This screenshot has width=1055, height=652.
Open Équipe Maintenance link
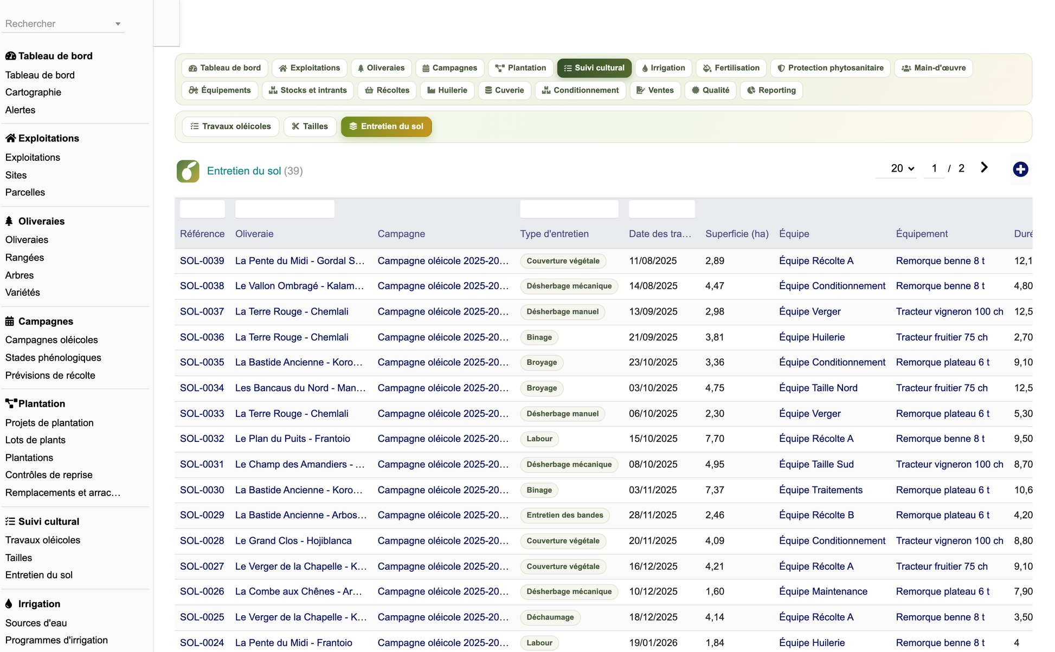(823, 592)
